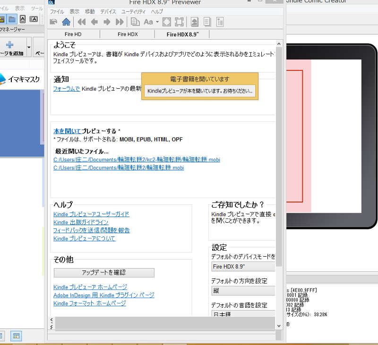Viewport: 378px width, 345px height.
Task: Open recent file kc2-輪廻転餅/輪廻転餅.mobi
Action: 137,160
